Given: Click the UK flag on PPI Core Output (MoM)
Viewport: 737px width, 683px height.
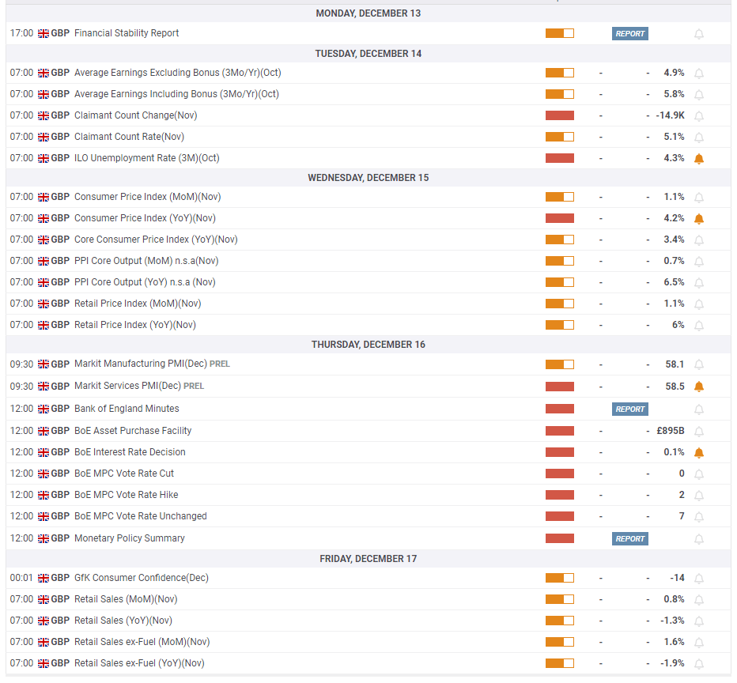Looking at the screenshot, I should click(x=43, y=261).
